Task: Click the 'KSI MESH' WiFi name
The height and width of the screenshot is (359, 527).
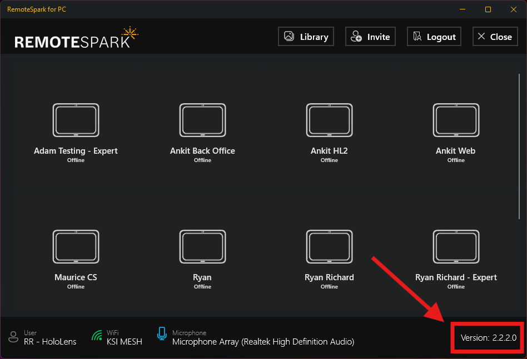Action: [125, 342]
